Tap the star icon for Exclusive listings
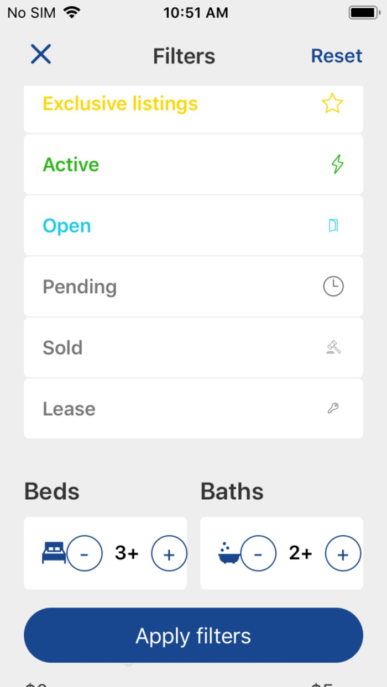The width and height of the screenshot is (387, 687). (x=332, y=103)
